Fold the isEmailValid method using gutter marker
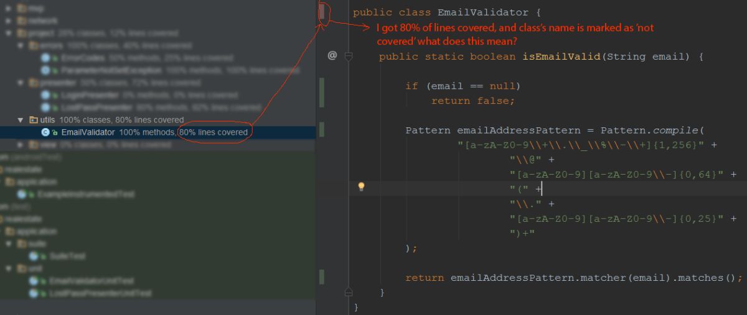747x315 pixels. click(x=349, y=57)
